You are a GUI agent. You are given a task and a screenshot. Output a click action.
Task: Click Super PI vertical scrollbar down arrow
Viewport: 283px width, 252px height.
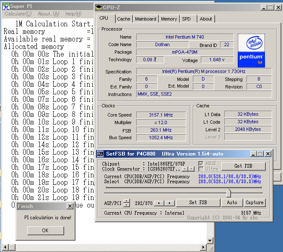click(x=210, y=240)
